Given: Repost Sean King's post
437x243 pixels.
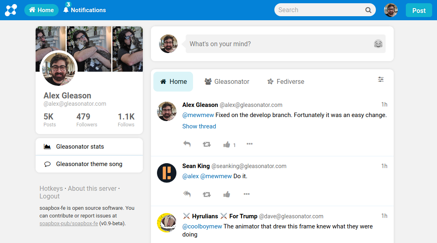Looking at the screenshot, I should (x=206, y=194).
